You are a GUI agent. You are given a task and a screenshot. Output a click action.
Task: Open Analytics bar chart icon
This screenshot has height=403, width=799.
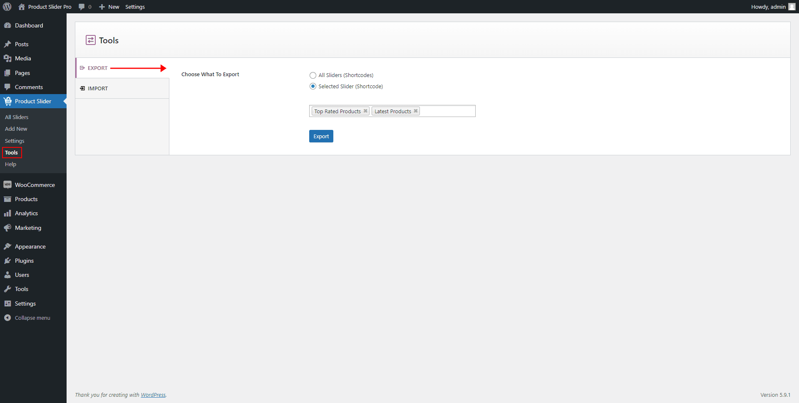[7, 213]
